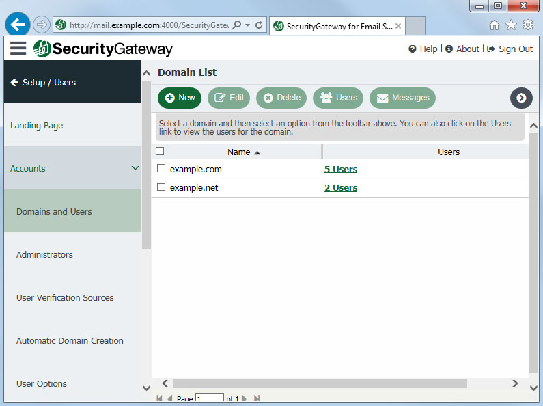Click Edit domain button
The image size is (543, 406).
point(229,98)
